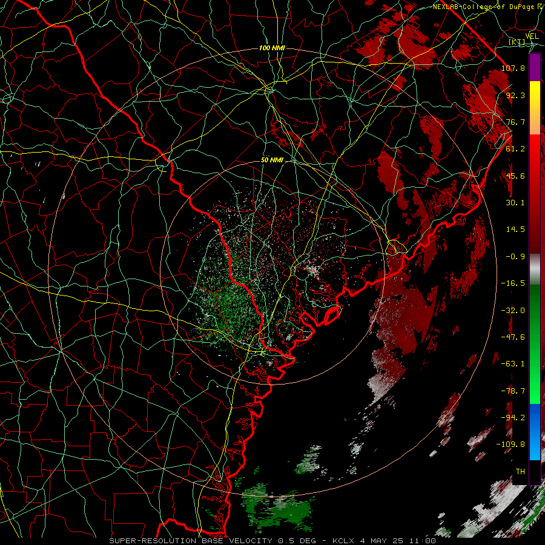Click the '100 NMI' range ring label
The width and height of the screenshot is (545, 545).
(272, 48)
